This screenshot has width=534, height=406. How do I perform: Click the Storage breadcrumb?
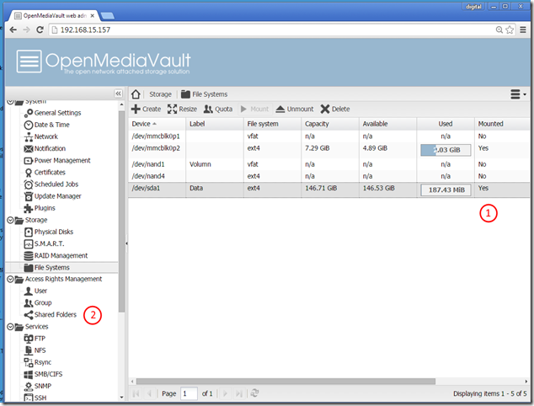[x=160, y=94]
